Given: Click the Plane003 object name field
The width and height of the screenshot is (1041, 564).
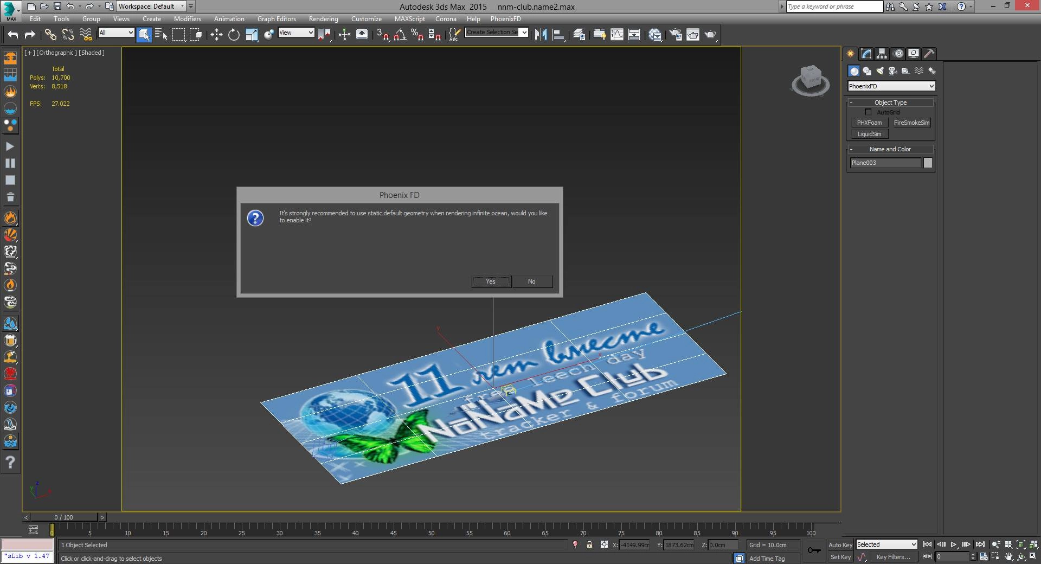Looking at the screenshot, I should [885, 163].
